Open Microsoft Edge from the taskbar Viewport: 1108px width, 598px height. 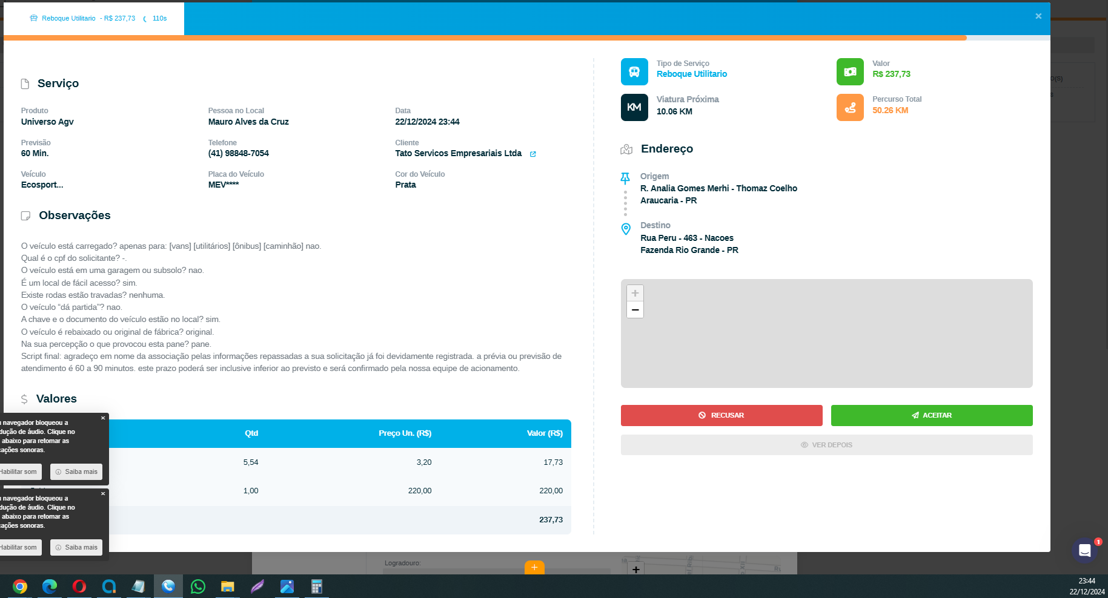[x=50, y=586]
